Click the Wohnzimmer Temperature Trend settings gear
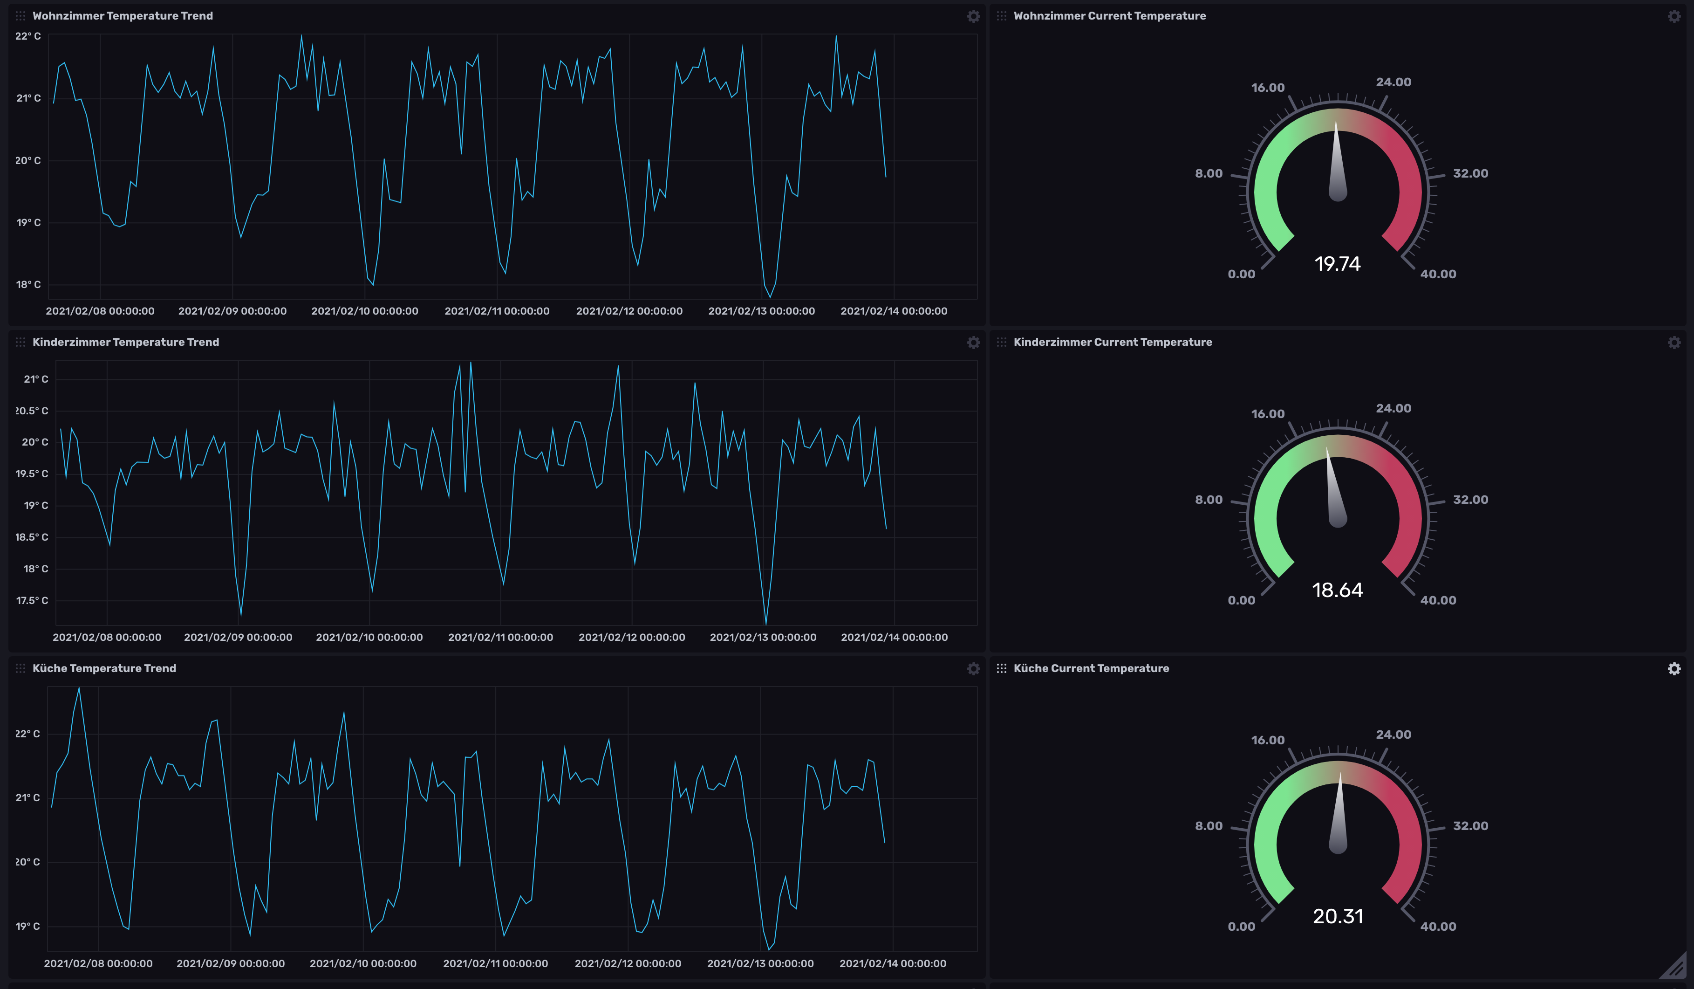 tap(973, 16)
